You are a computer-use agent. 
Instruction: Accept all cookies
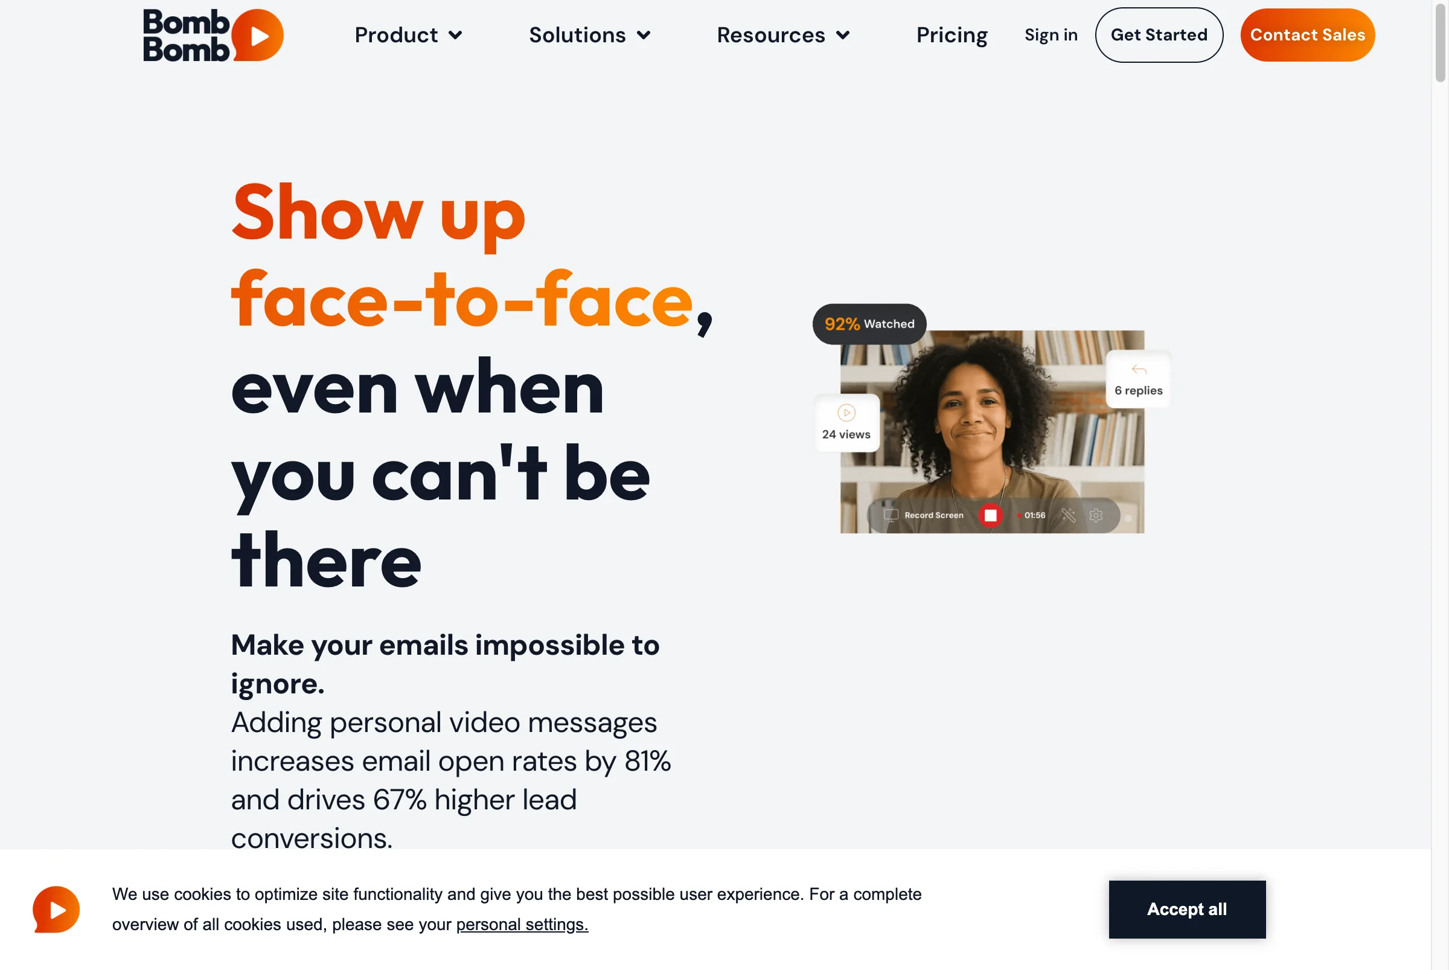coord(1187,910)
